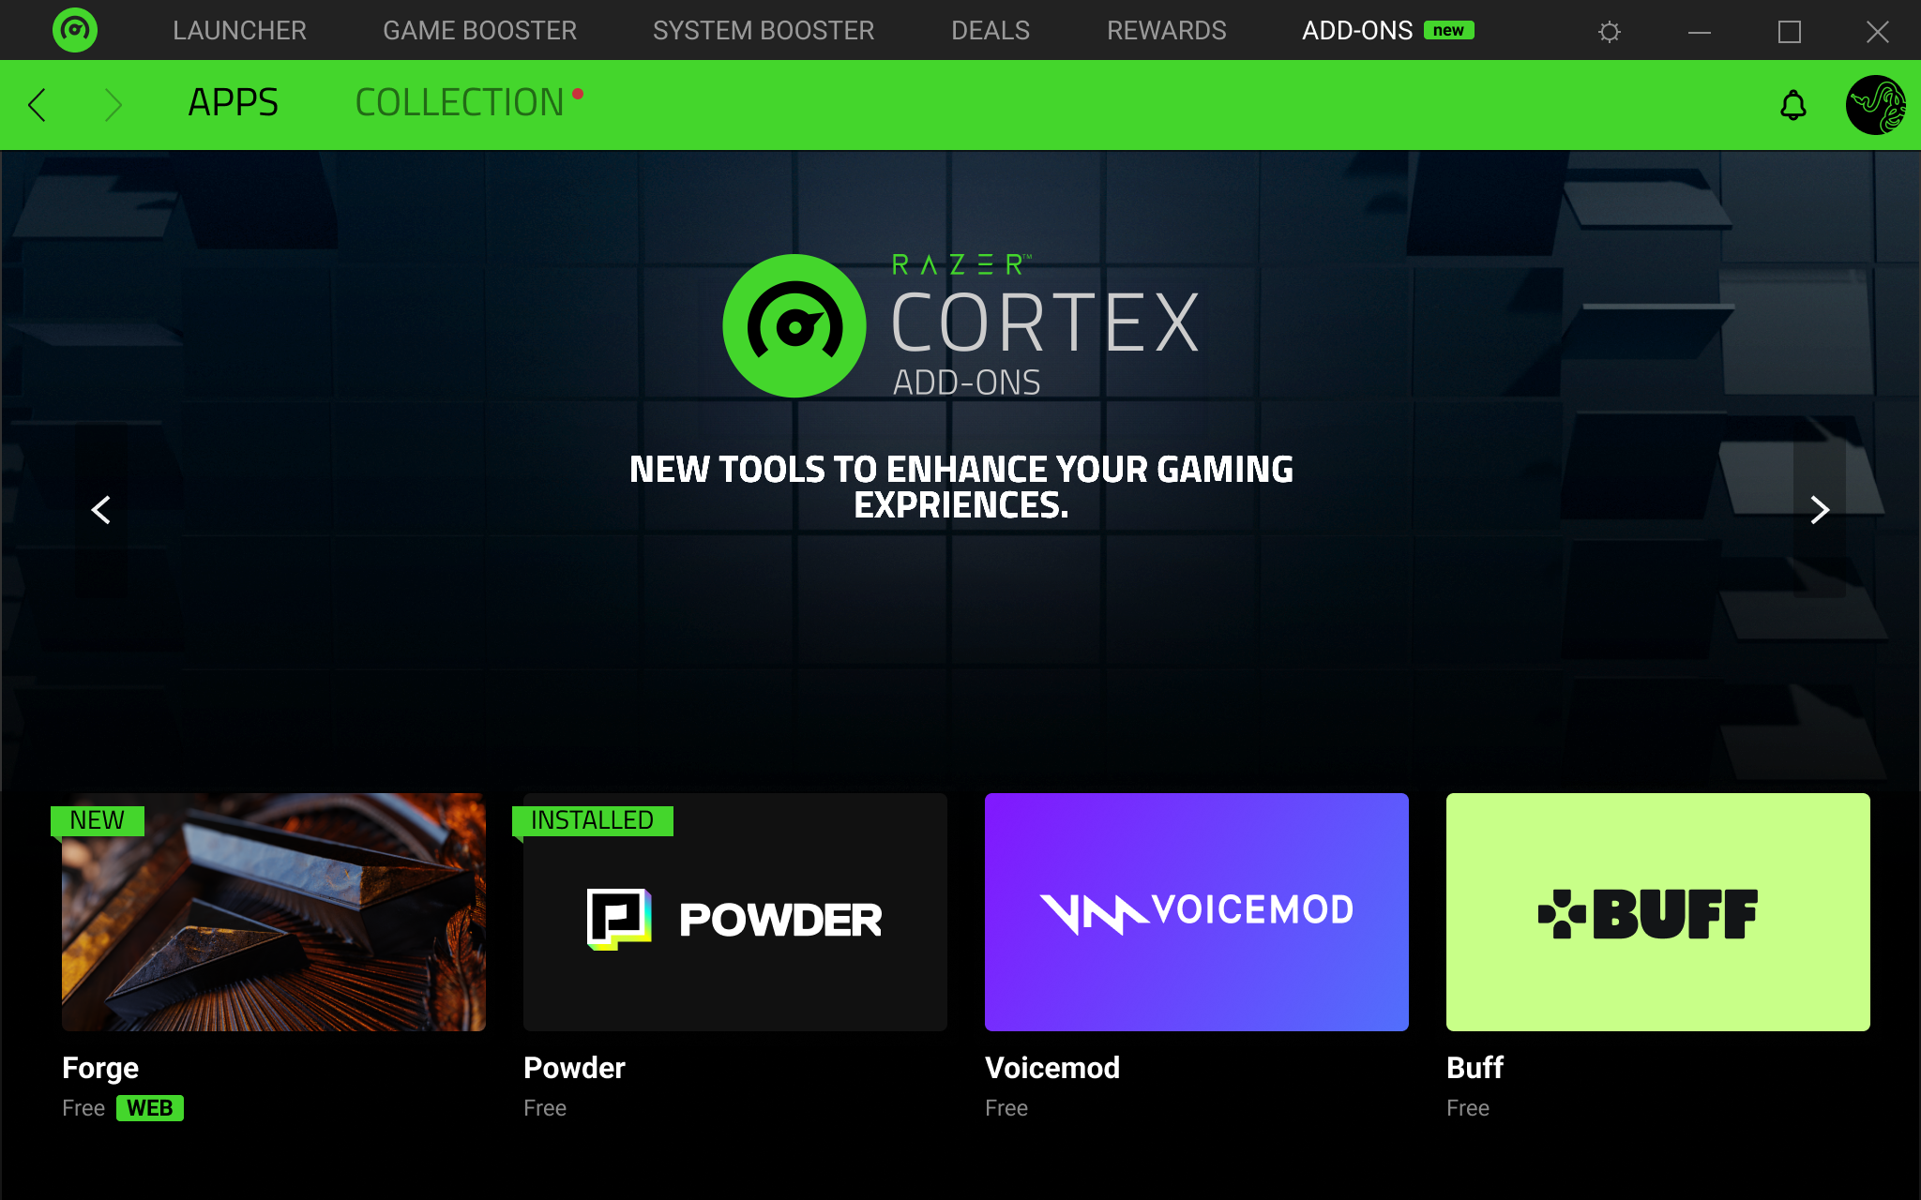Expand carousel to next slide
1921x1200 pixels.
coord(1820,509)
